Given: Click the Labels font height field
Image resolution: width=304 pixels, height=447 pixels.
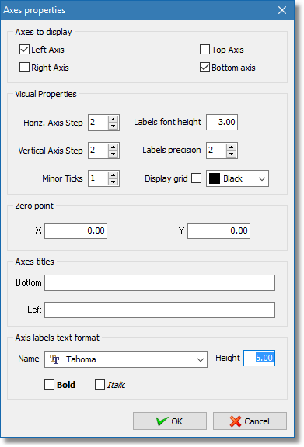Looking at the screenshot, I should [x=222, y=123].
